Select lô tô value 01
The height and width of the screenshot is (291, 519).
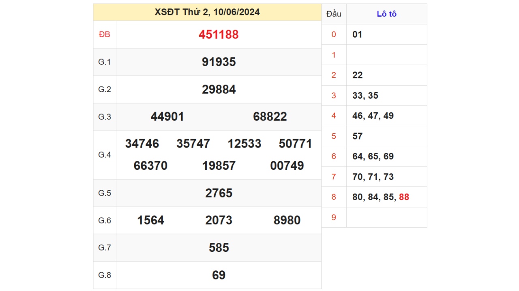357,34
